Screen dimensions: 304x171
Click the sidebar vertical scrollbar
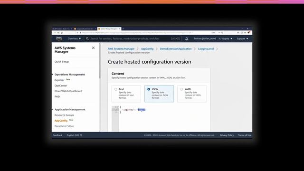pyautogui.click(x=100, y=61)
